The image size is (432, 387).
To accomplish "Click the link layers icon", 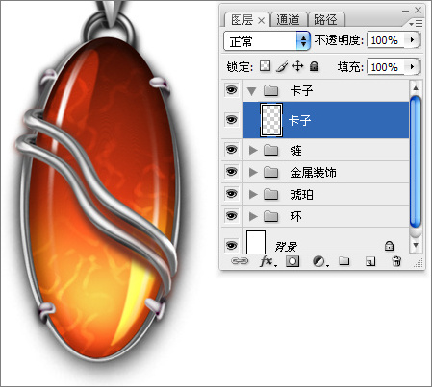I will [x=240, y=261].
